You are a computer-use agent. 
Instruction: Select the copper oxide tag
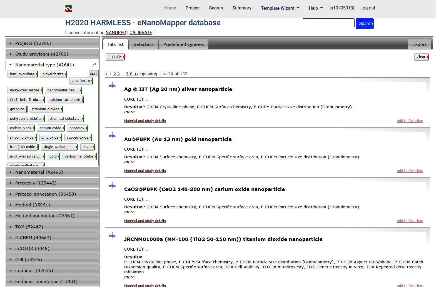tap(78, 138)
